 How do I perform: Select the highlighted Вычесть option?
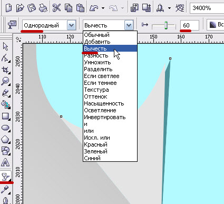click(110, 48)
